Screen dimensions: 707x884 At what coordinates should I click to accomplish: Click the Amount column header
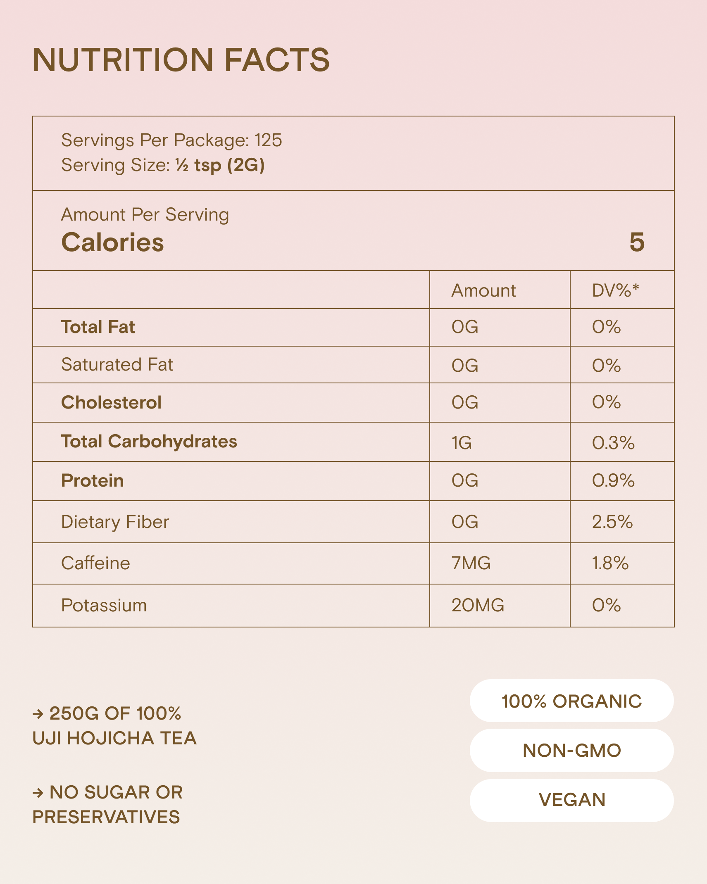pos(483,290)
